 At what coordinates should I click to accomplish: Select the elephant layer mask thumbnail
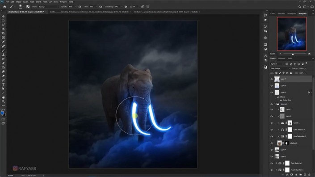click(286, 143)
